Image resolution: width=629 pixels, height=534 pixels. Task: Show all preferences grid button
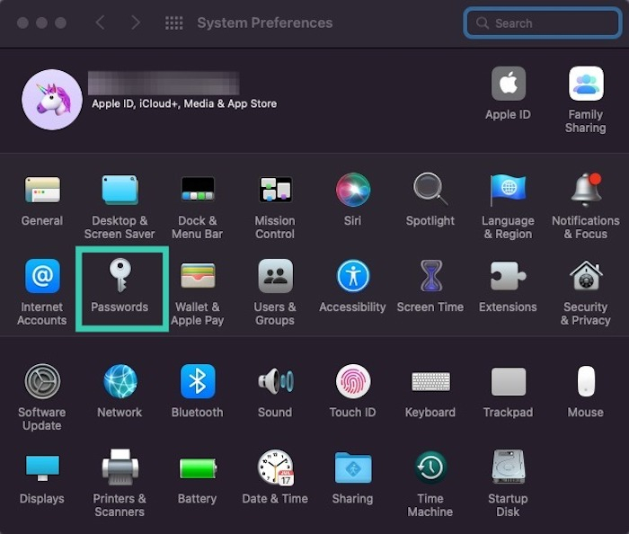click(x=174, y=22)
